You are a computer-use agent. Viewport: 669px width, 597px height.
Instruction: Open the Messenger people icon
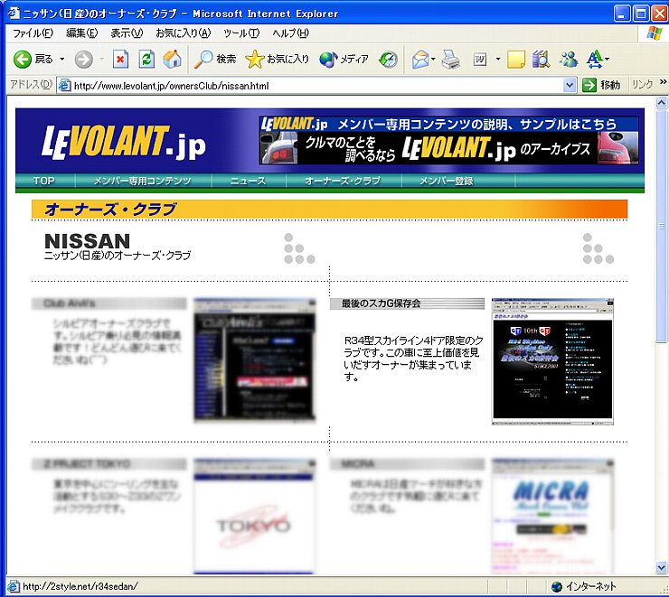click(569, 60)
